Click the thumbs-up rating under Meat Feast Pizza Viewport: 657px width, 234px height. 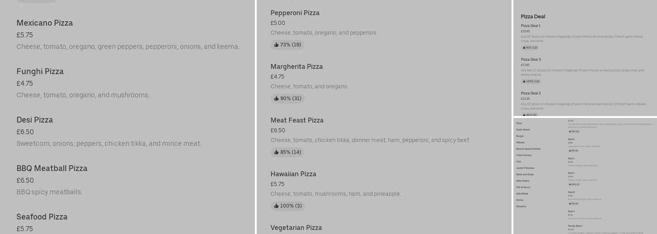point(287,153)
